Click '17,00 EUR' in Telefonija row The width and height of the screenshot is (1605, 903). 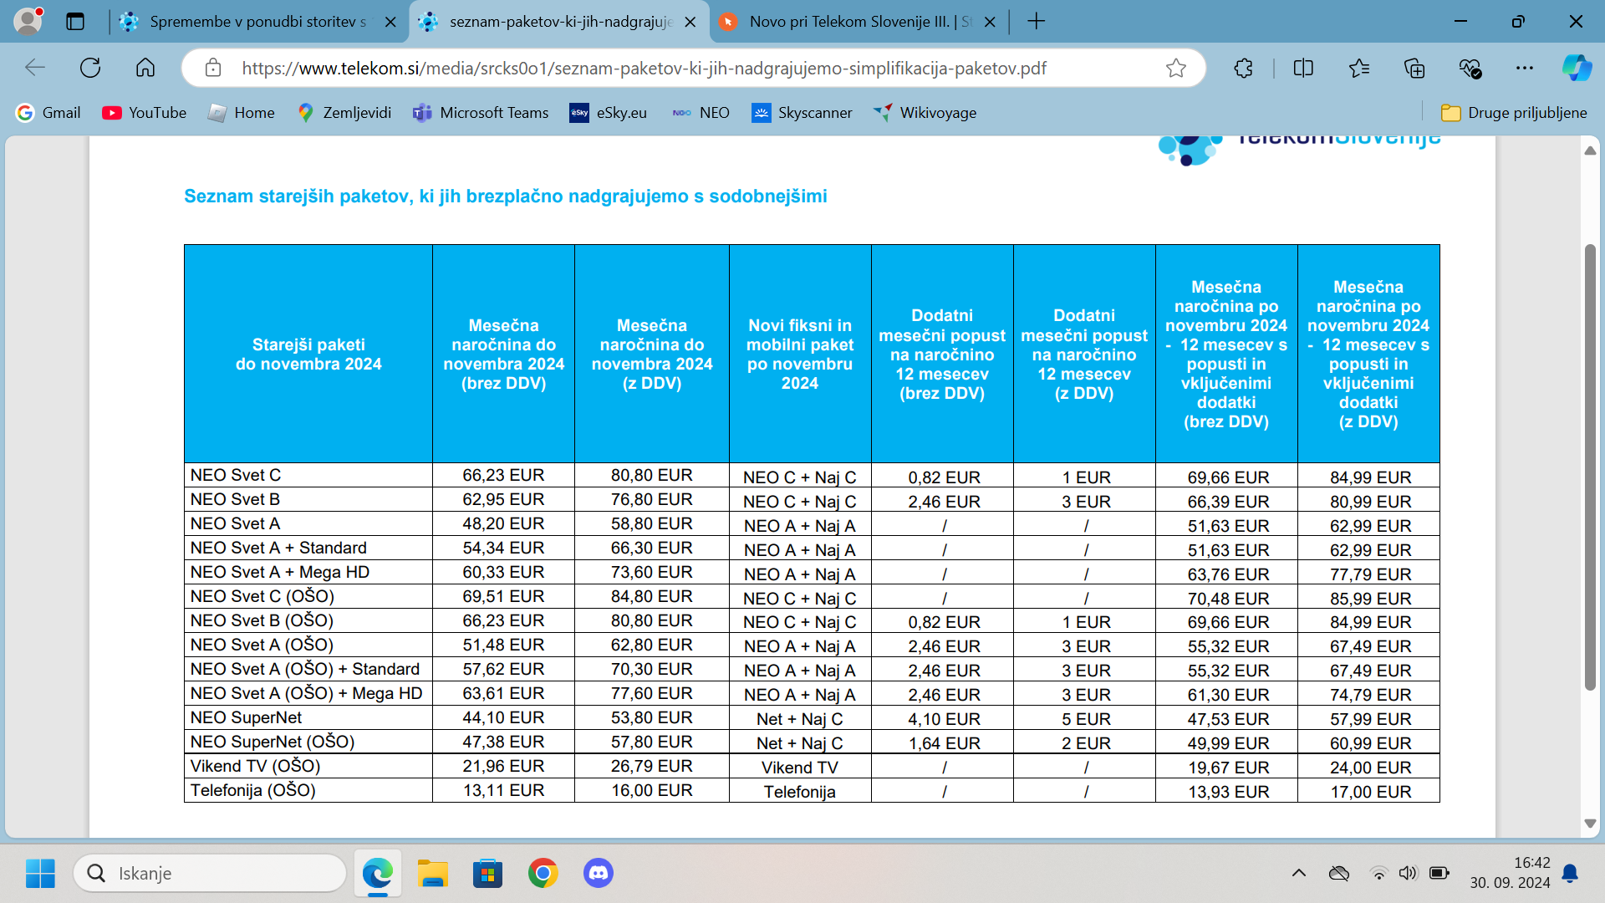[1371, 792]
